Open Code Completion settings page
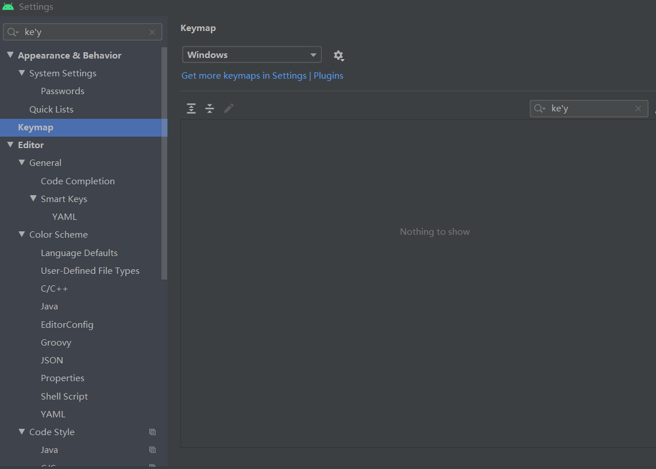 point(78,181)
